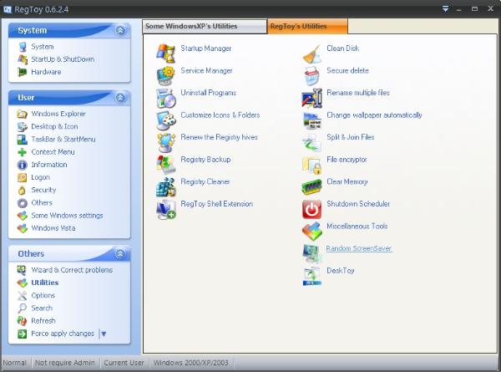
Task: Click Current User status entry
Action: [x=124, y=363]
